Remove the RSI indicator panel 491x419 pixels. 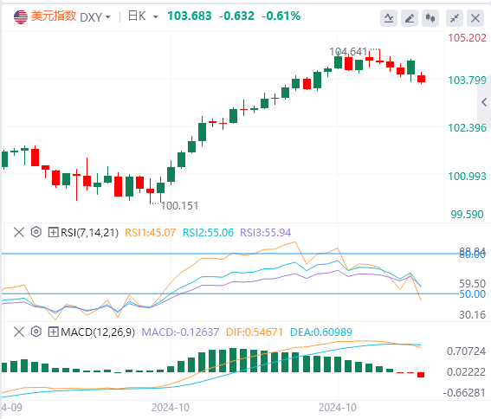(19, 232)
